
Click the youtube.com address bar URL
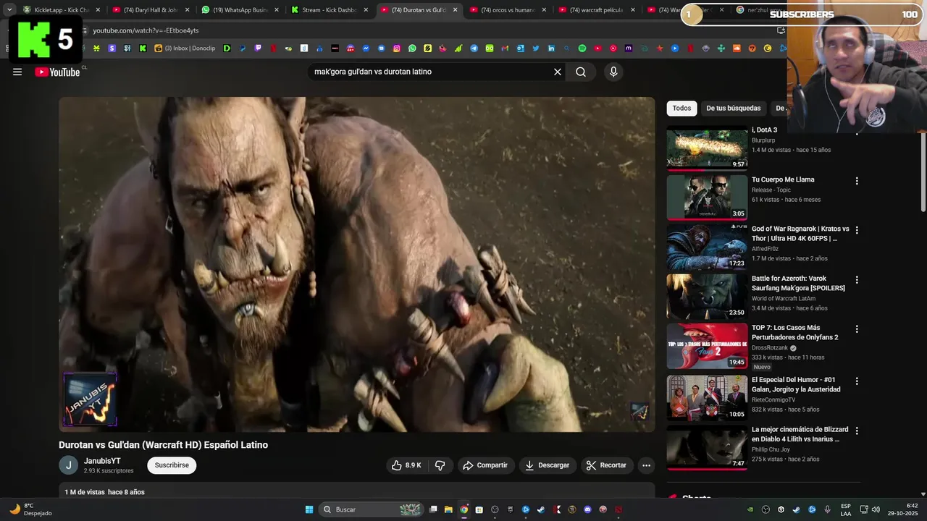(x=146, y=30)
